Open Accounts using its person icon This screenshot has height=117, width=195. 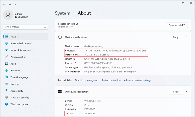[6, 70]
